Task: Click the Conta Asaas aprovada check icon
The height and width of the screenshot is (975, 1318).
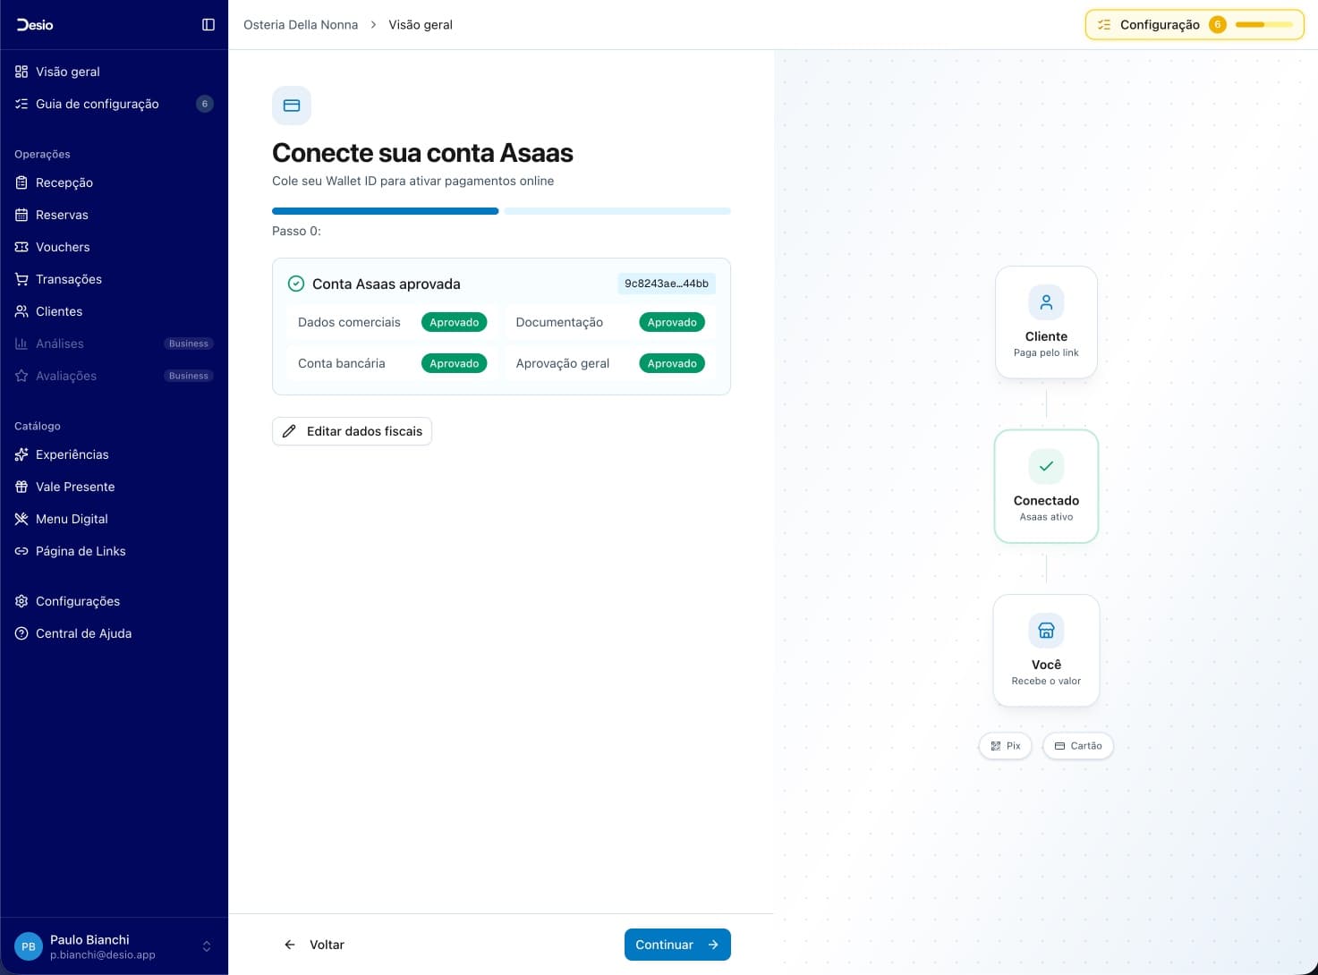Action: click(296, 284)
